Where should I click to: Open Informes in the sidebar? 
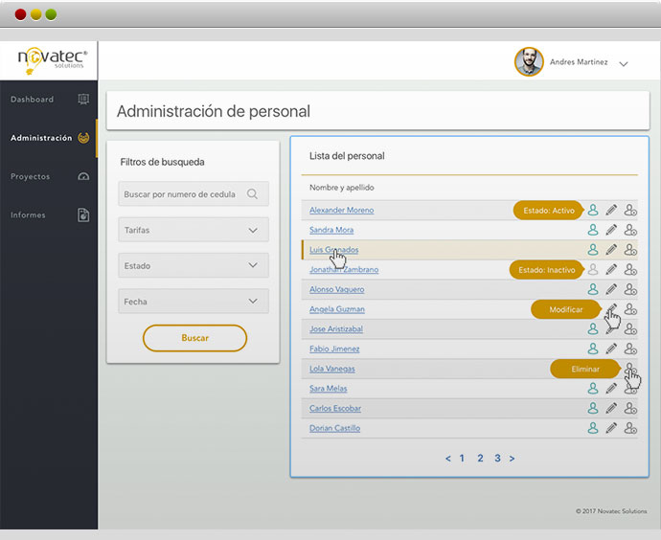49,214
